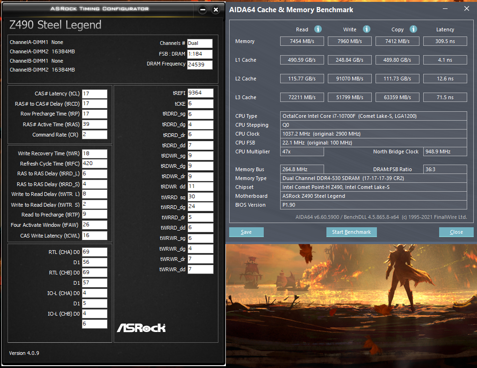Click the ASRock logo in Timing Configurator

click(x=141, y=327)
